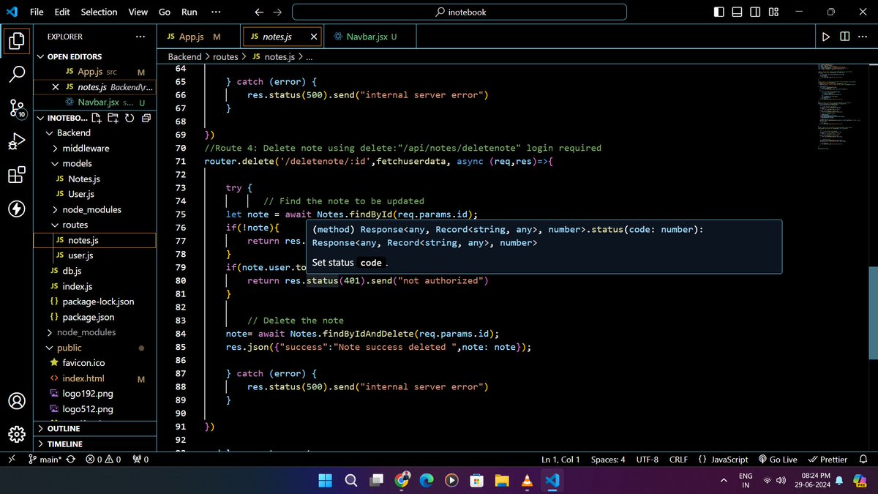Image resolution: width=878 pixels, height=494 pixels.
Task: Open editor More Actions ellipsis
Action: (x=863, y=37)
